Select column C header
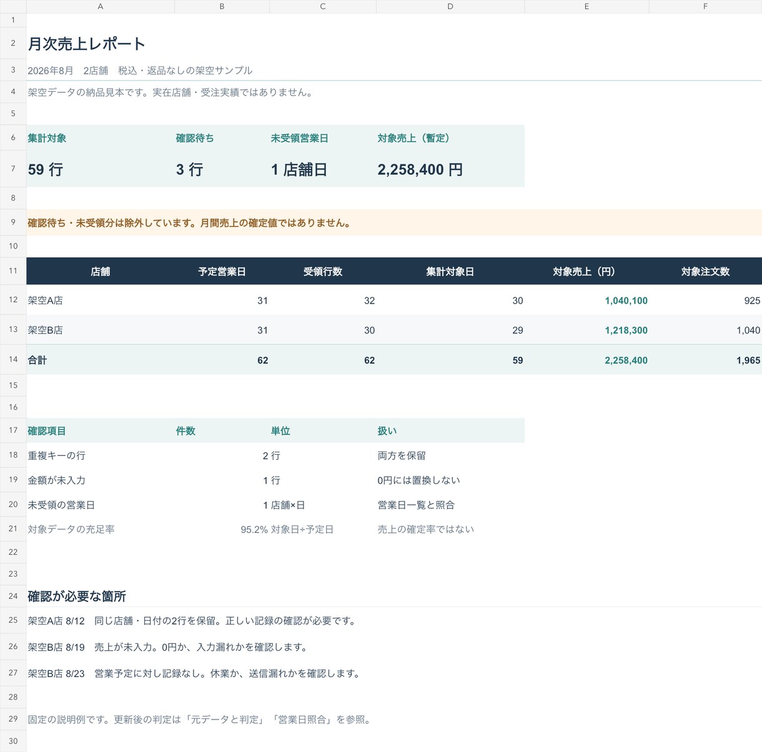 coord(323,6)
